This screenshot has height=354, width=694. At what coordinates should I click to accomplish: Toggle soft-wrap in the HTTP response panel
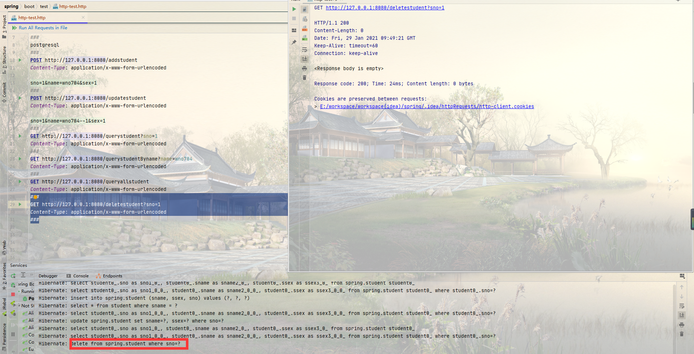(x=305, y=50)
